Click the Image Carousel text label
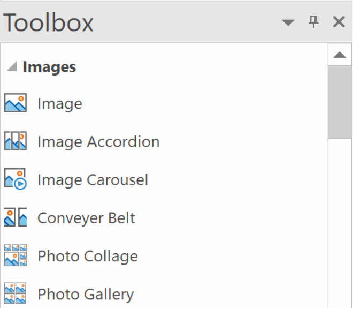 pyautogui.click(x=93, y=180)
